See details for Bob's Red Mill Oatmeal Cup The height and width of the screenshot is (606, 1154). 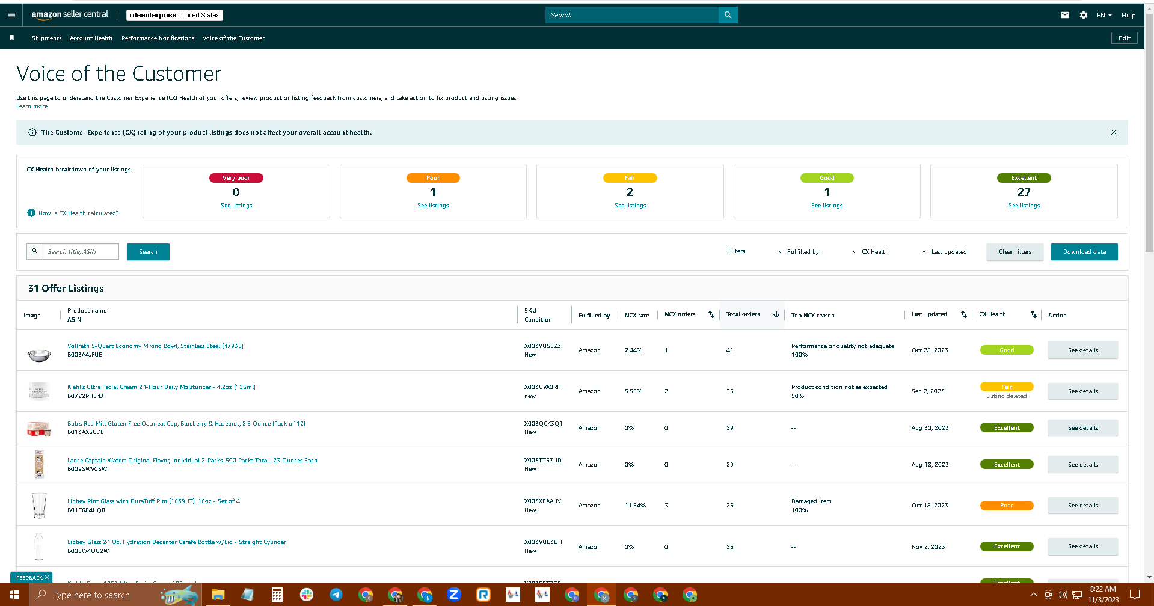(1083, 428)
